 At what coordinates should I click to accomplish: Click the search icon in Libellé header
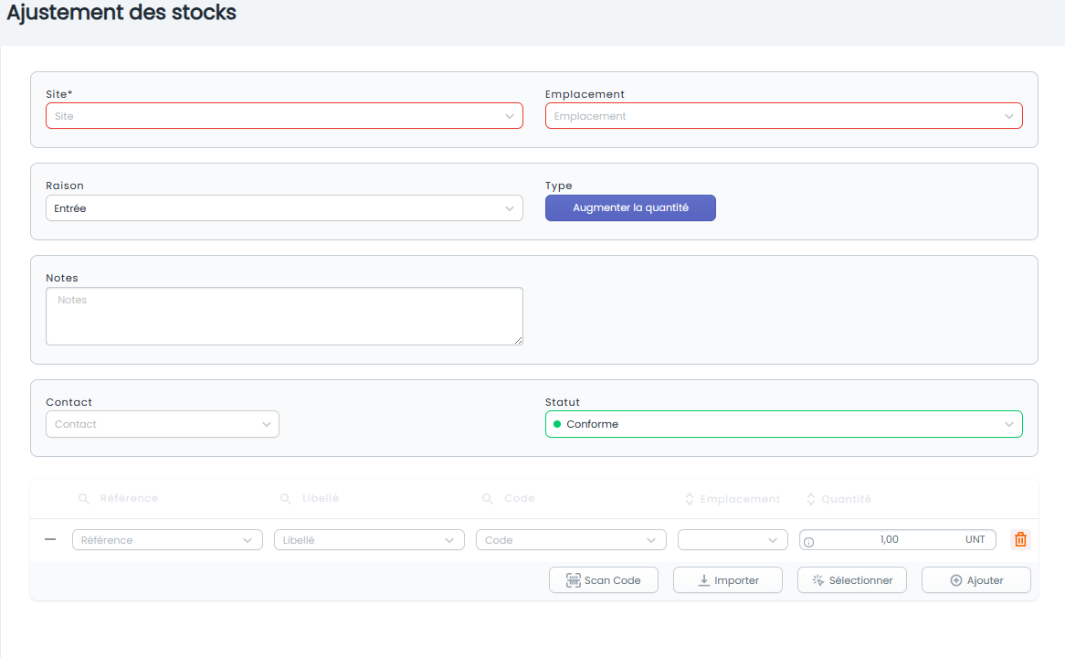[x=286, y=499]
